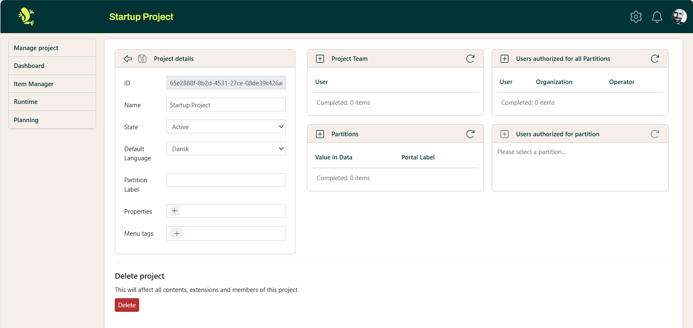693x328 pixels.
Task: Refresh the Project Team list
Action: click(x=470, y=59)
